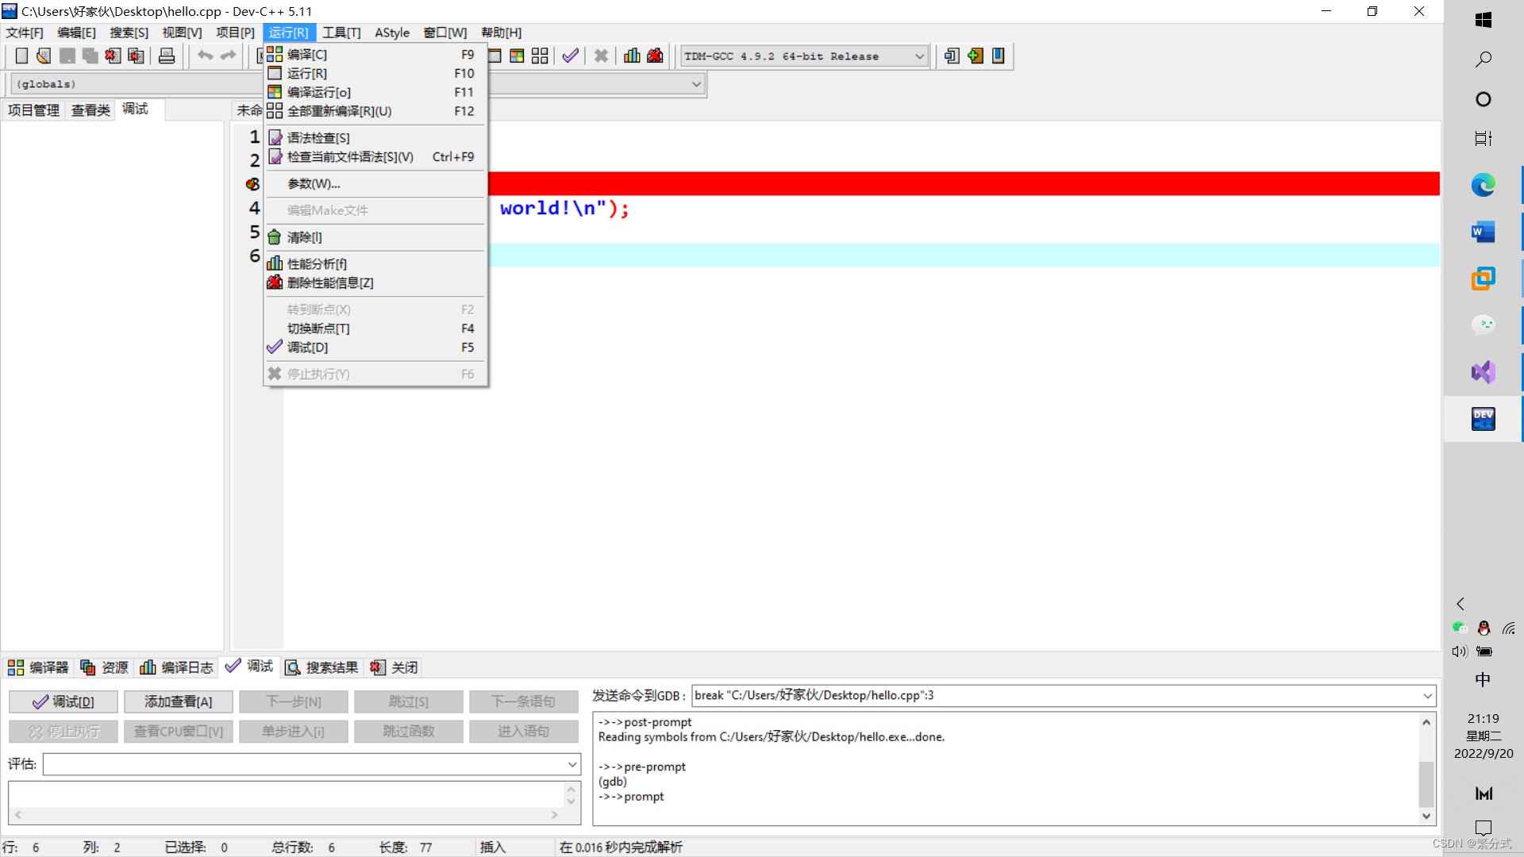Open the 评估 evaluate combo box dropdown
The image size is (1524, 857).
pos(571,765)
